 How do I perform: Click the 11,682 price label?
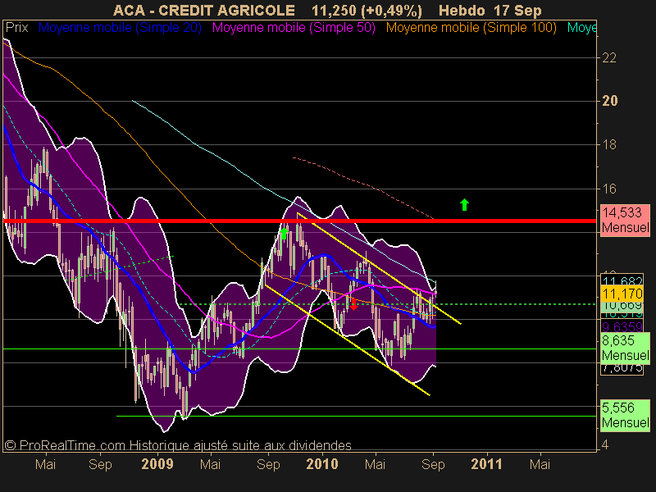coord(622,280)
